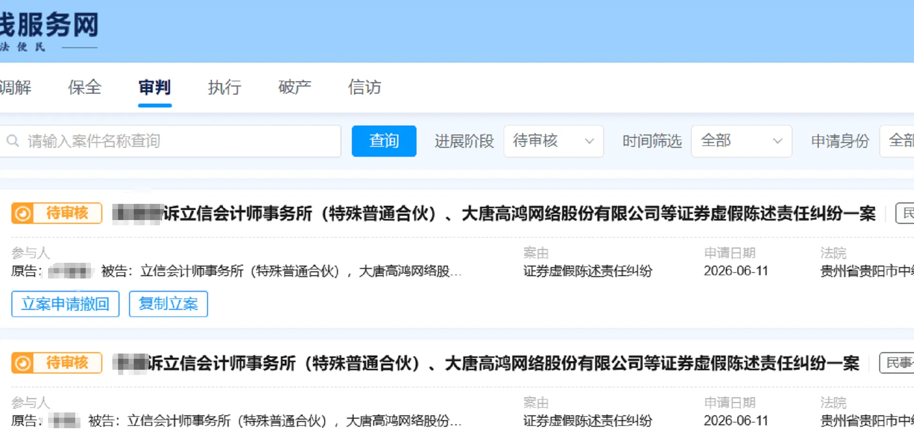Image resolution: width=914 pixels, height=441 pixels.
Task: Click the search magnifier icon
Action: point(13,141)
